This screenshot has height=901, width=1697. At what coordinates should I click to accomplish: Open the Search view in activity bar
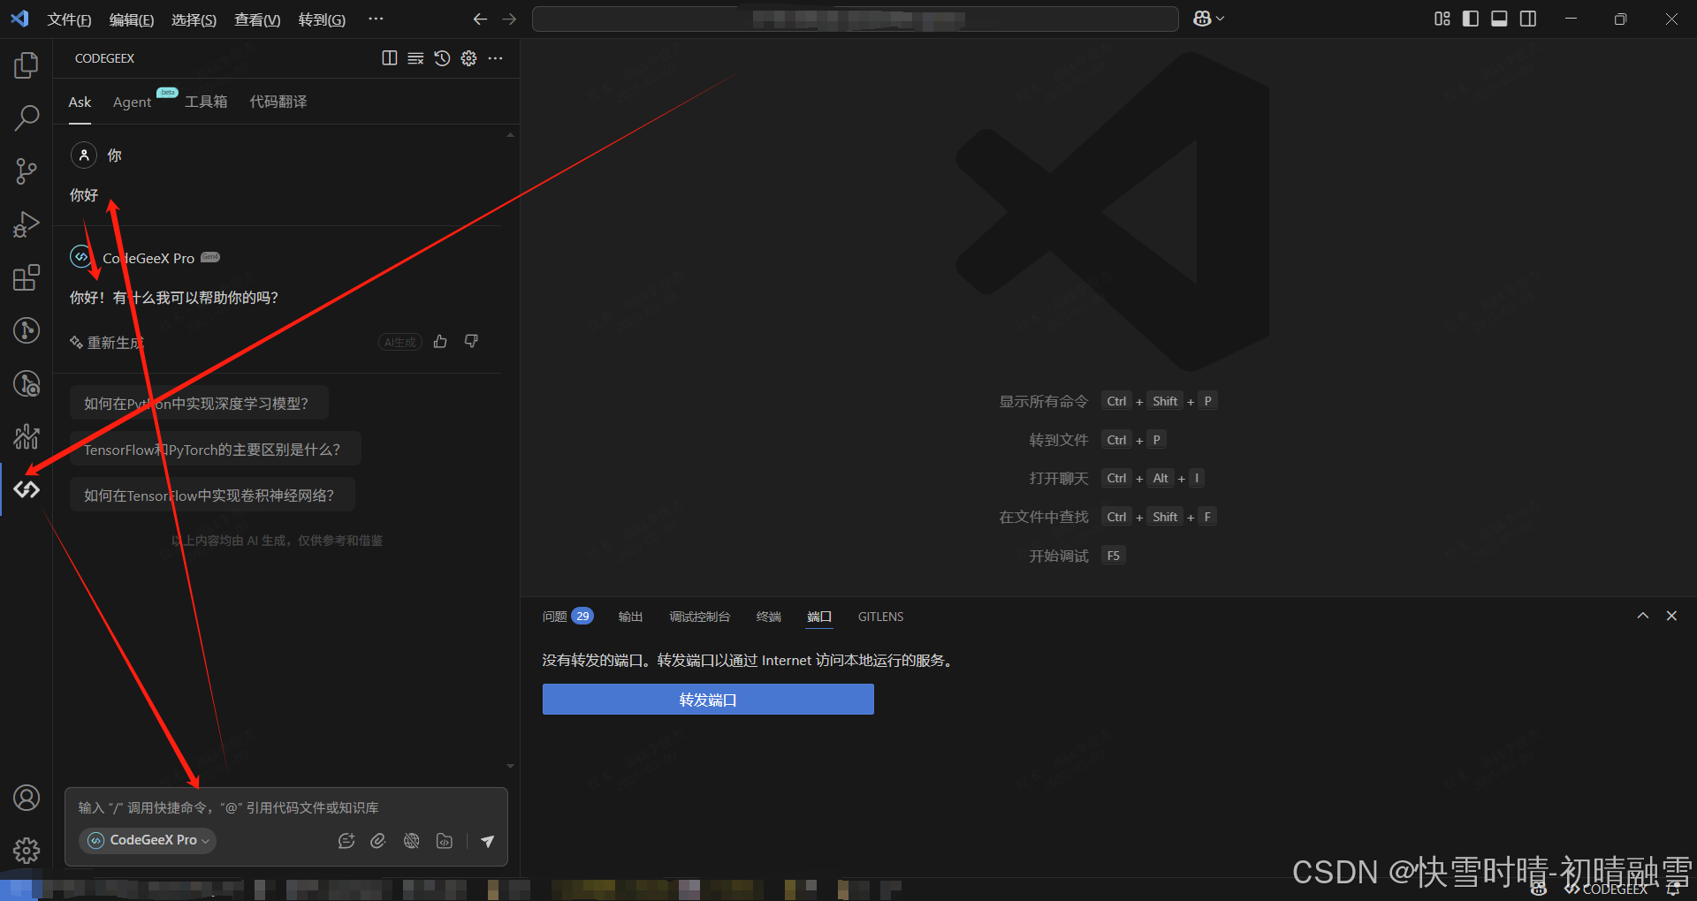click(x=27, y=117)
